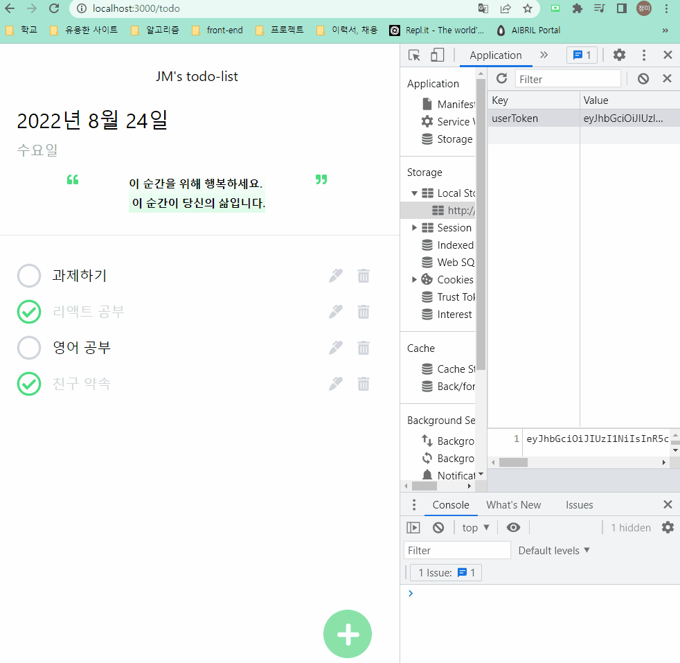Image resolution: width=680 pixels, height=663 pixels.
Task: Open the Repl.it bookmark
Action: pyautogui.click(x=437, y=30)
